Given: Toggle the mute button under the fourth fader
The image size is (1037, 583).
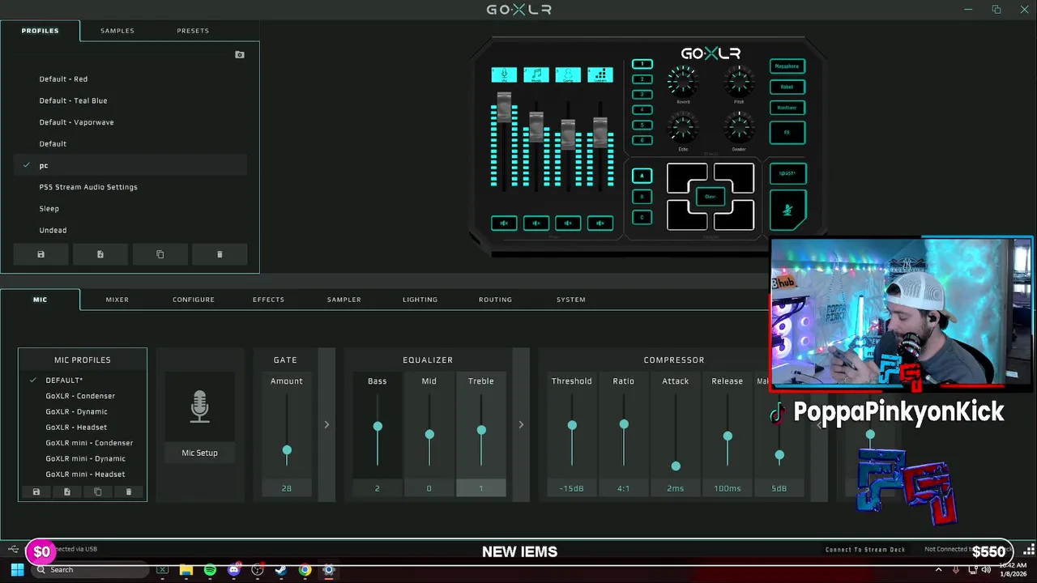Looking at the screenshot, I should pyautogui.click(x=600, y=223).
